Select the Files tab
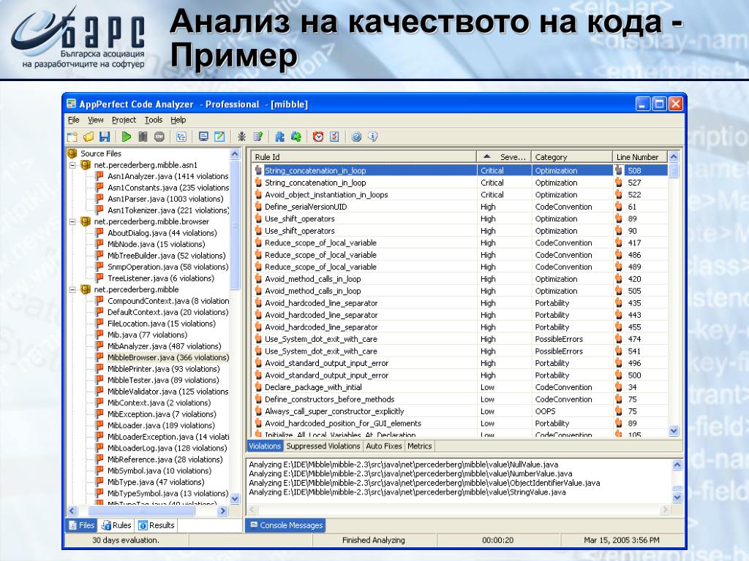Screen dimensions: 749x561 point(81,525)
